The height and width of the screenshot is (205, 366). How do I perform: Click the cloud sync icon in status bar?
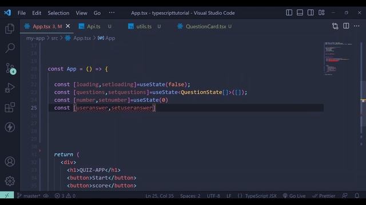(46, 196)
